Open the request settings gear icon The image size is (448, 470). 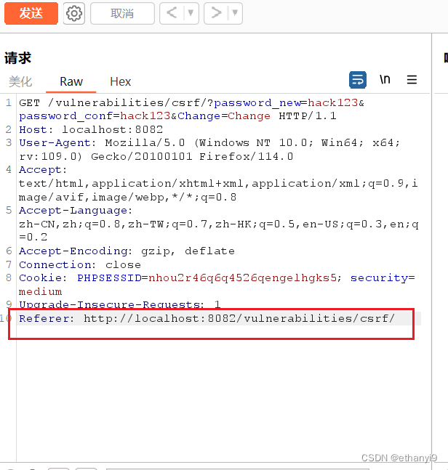pos(74,13)
